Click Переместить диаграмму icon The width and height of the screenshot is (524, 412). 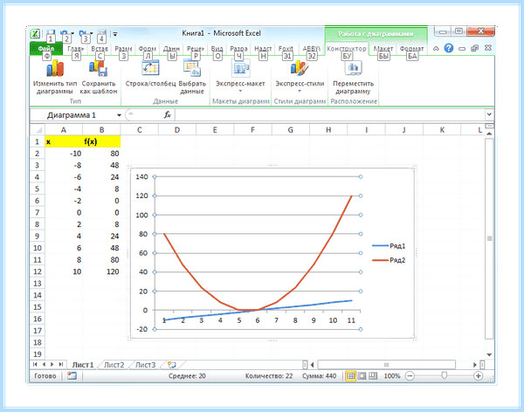coord(353,68)
